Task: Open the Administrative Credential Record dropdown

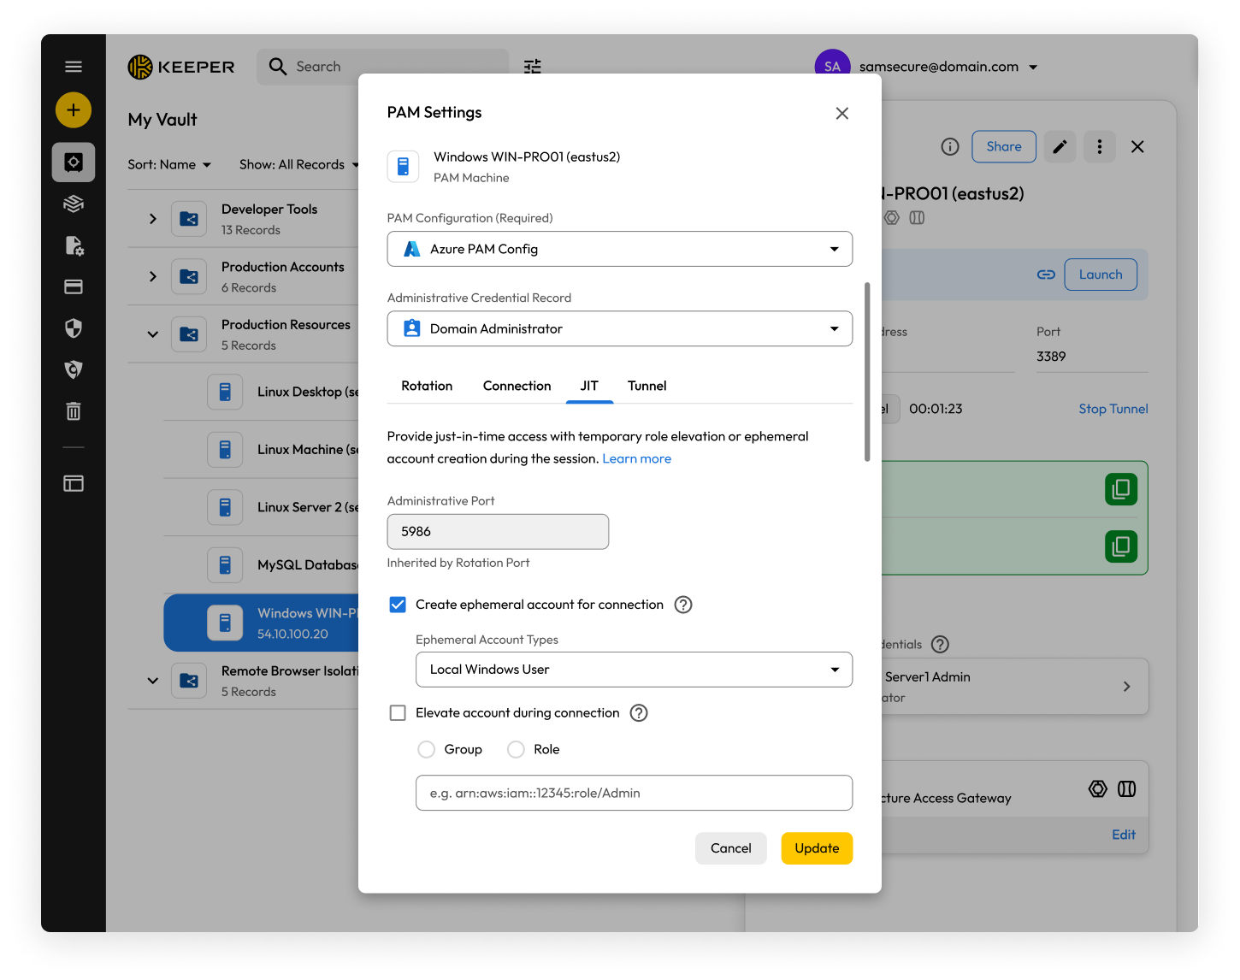Action: point(619,329)
